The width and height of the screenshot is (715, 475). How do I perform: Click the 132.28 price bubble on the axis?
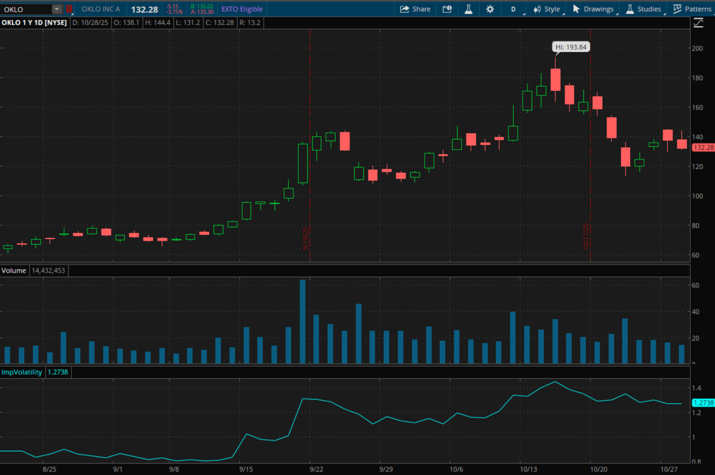click(x=702, y=147)
